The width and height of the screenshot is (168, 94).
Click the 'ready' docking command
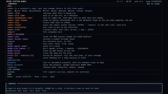point(10,58)
